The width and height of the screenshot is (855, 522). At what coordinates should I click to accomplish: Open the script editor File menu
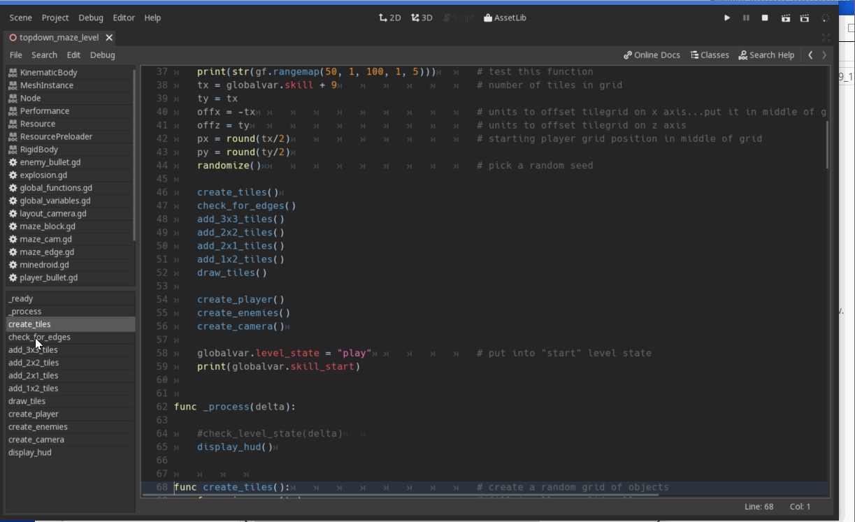point(16,55)
